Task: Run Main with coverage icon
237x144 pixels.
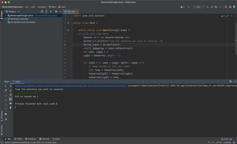Action: coord(216,7)
